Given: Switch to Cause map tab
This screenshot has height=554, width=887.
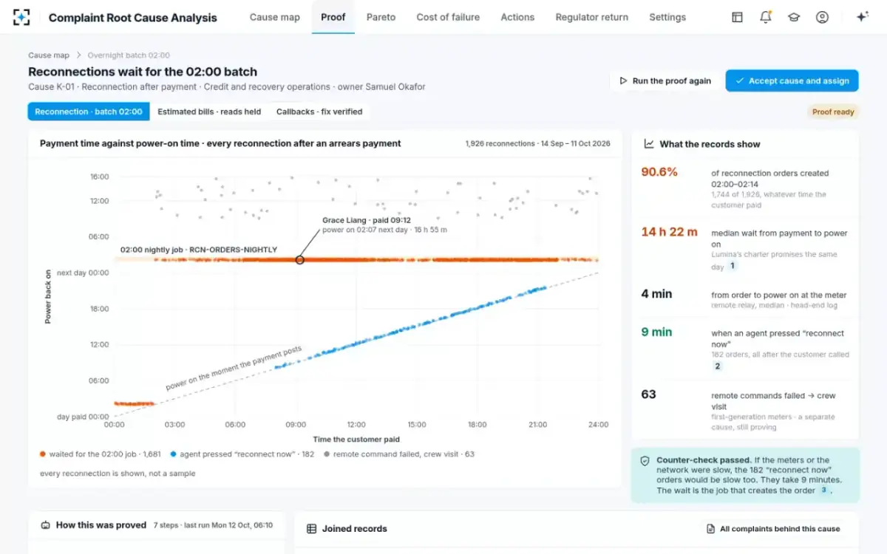Looking at the screenshot, I should (275, 17).
